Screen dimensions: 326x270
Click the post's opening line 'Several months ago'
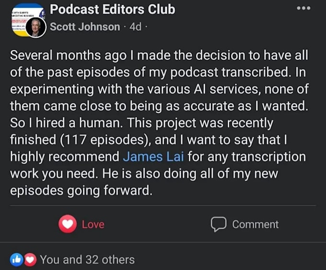pos(68,56)
